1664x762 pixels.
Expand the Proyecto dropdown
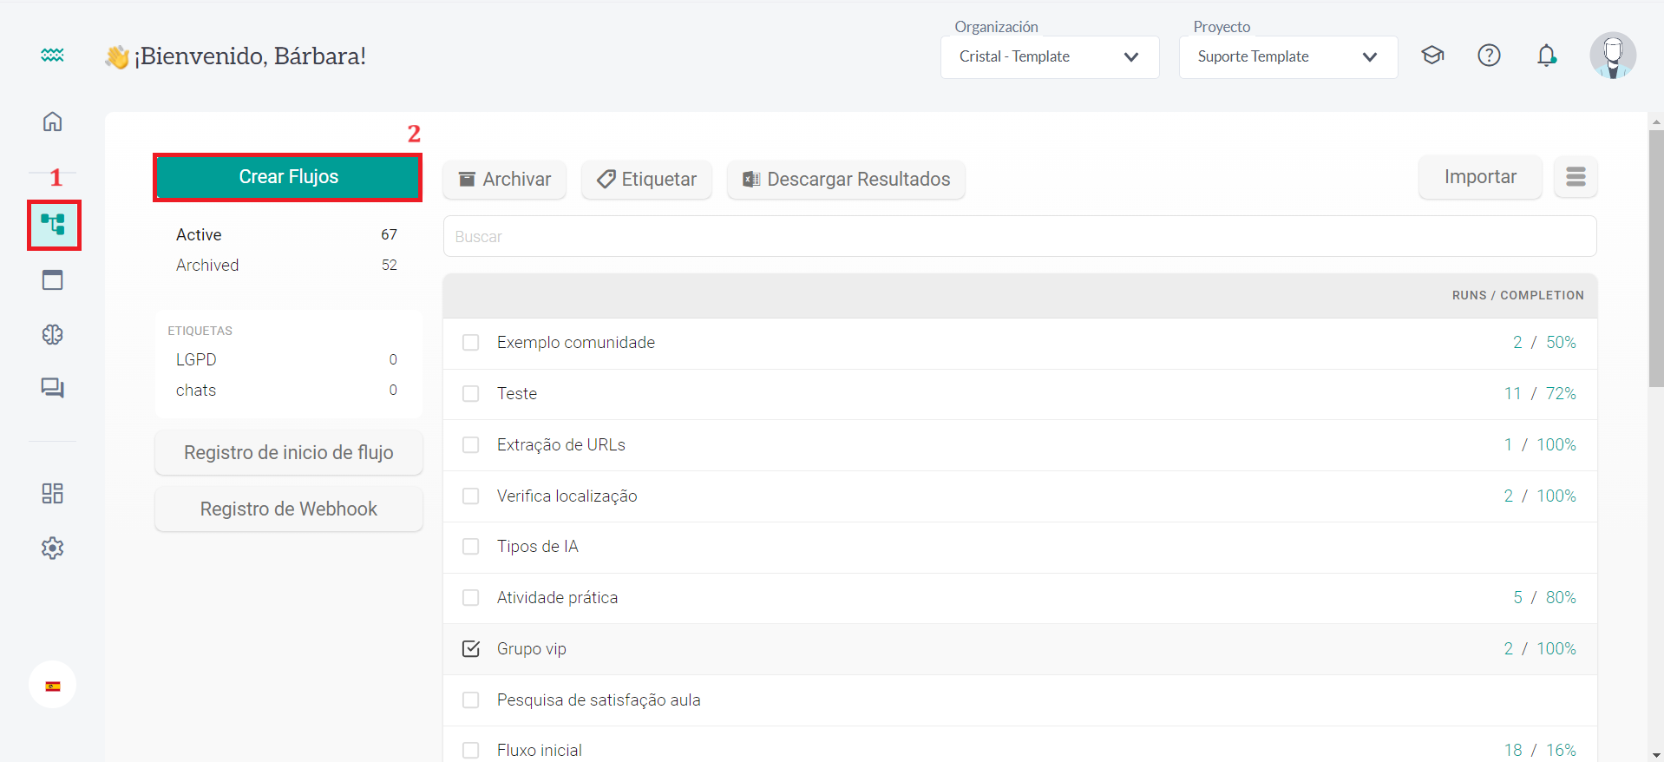[x=1287, y=57]
